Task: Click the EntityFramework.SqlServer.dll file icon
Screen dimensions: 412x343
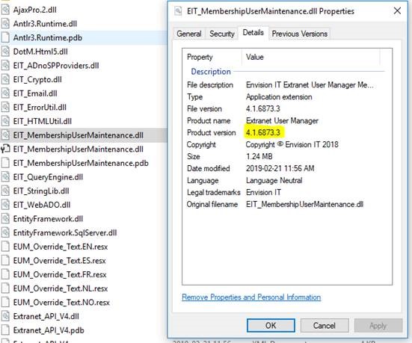Action: 5,232
